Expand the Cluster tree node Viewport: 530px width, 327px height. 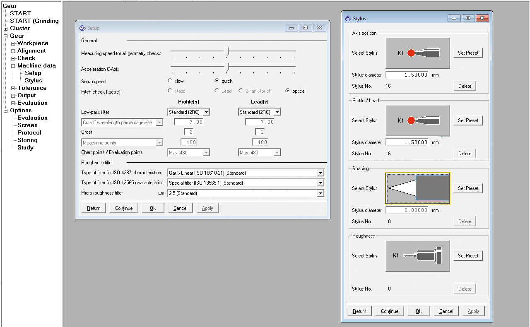6,29
